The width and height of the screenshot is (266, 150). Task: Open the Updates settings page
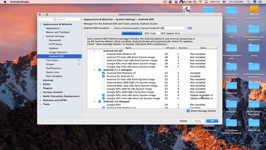pyautogui.click(x=54, y=48)
